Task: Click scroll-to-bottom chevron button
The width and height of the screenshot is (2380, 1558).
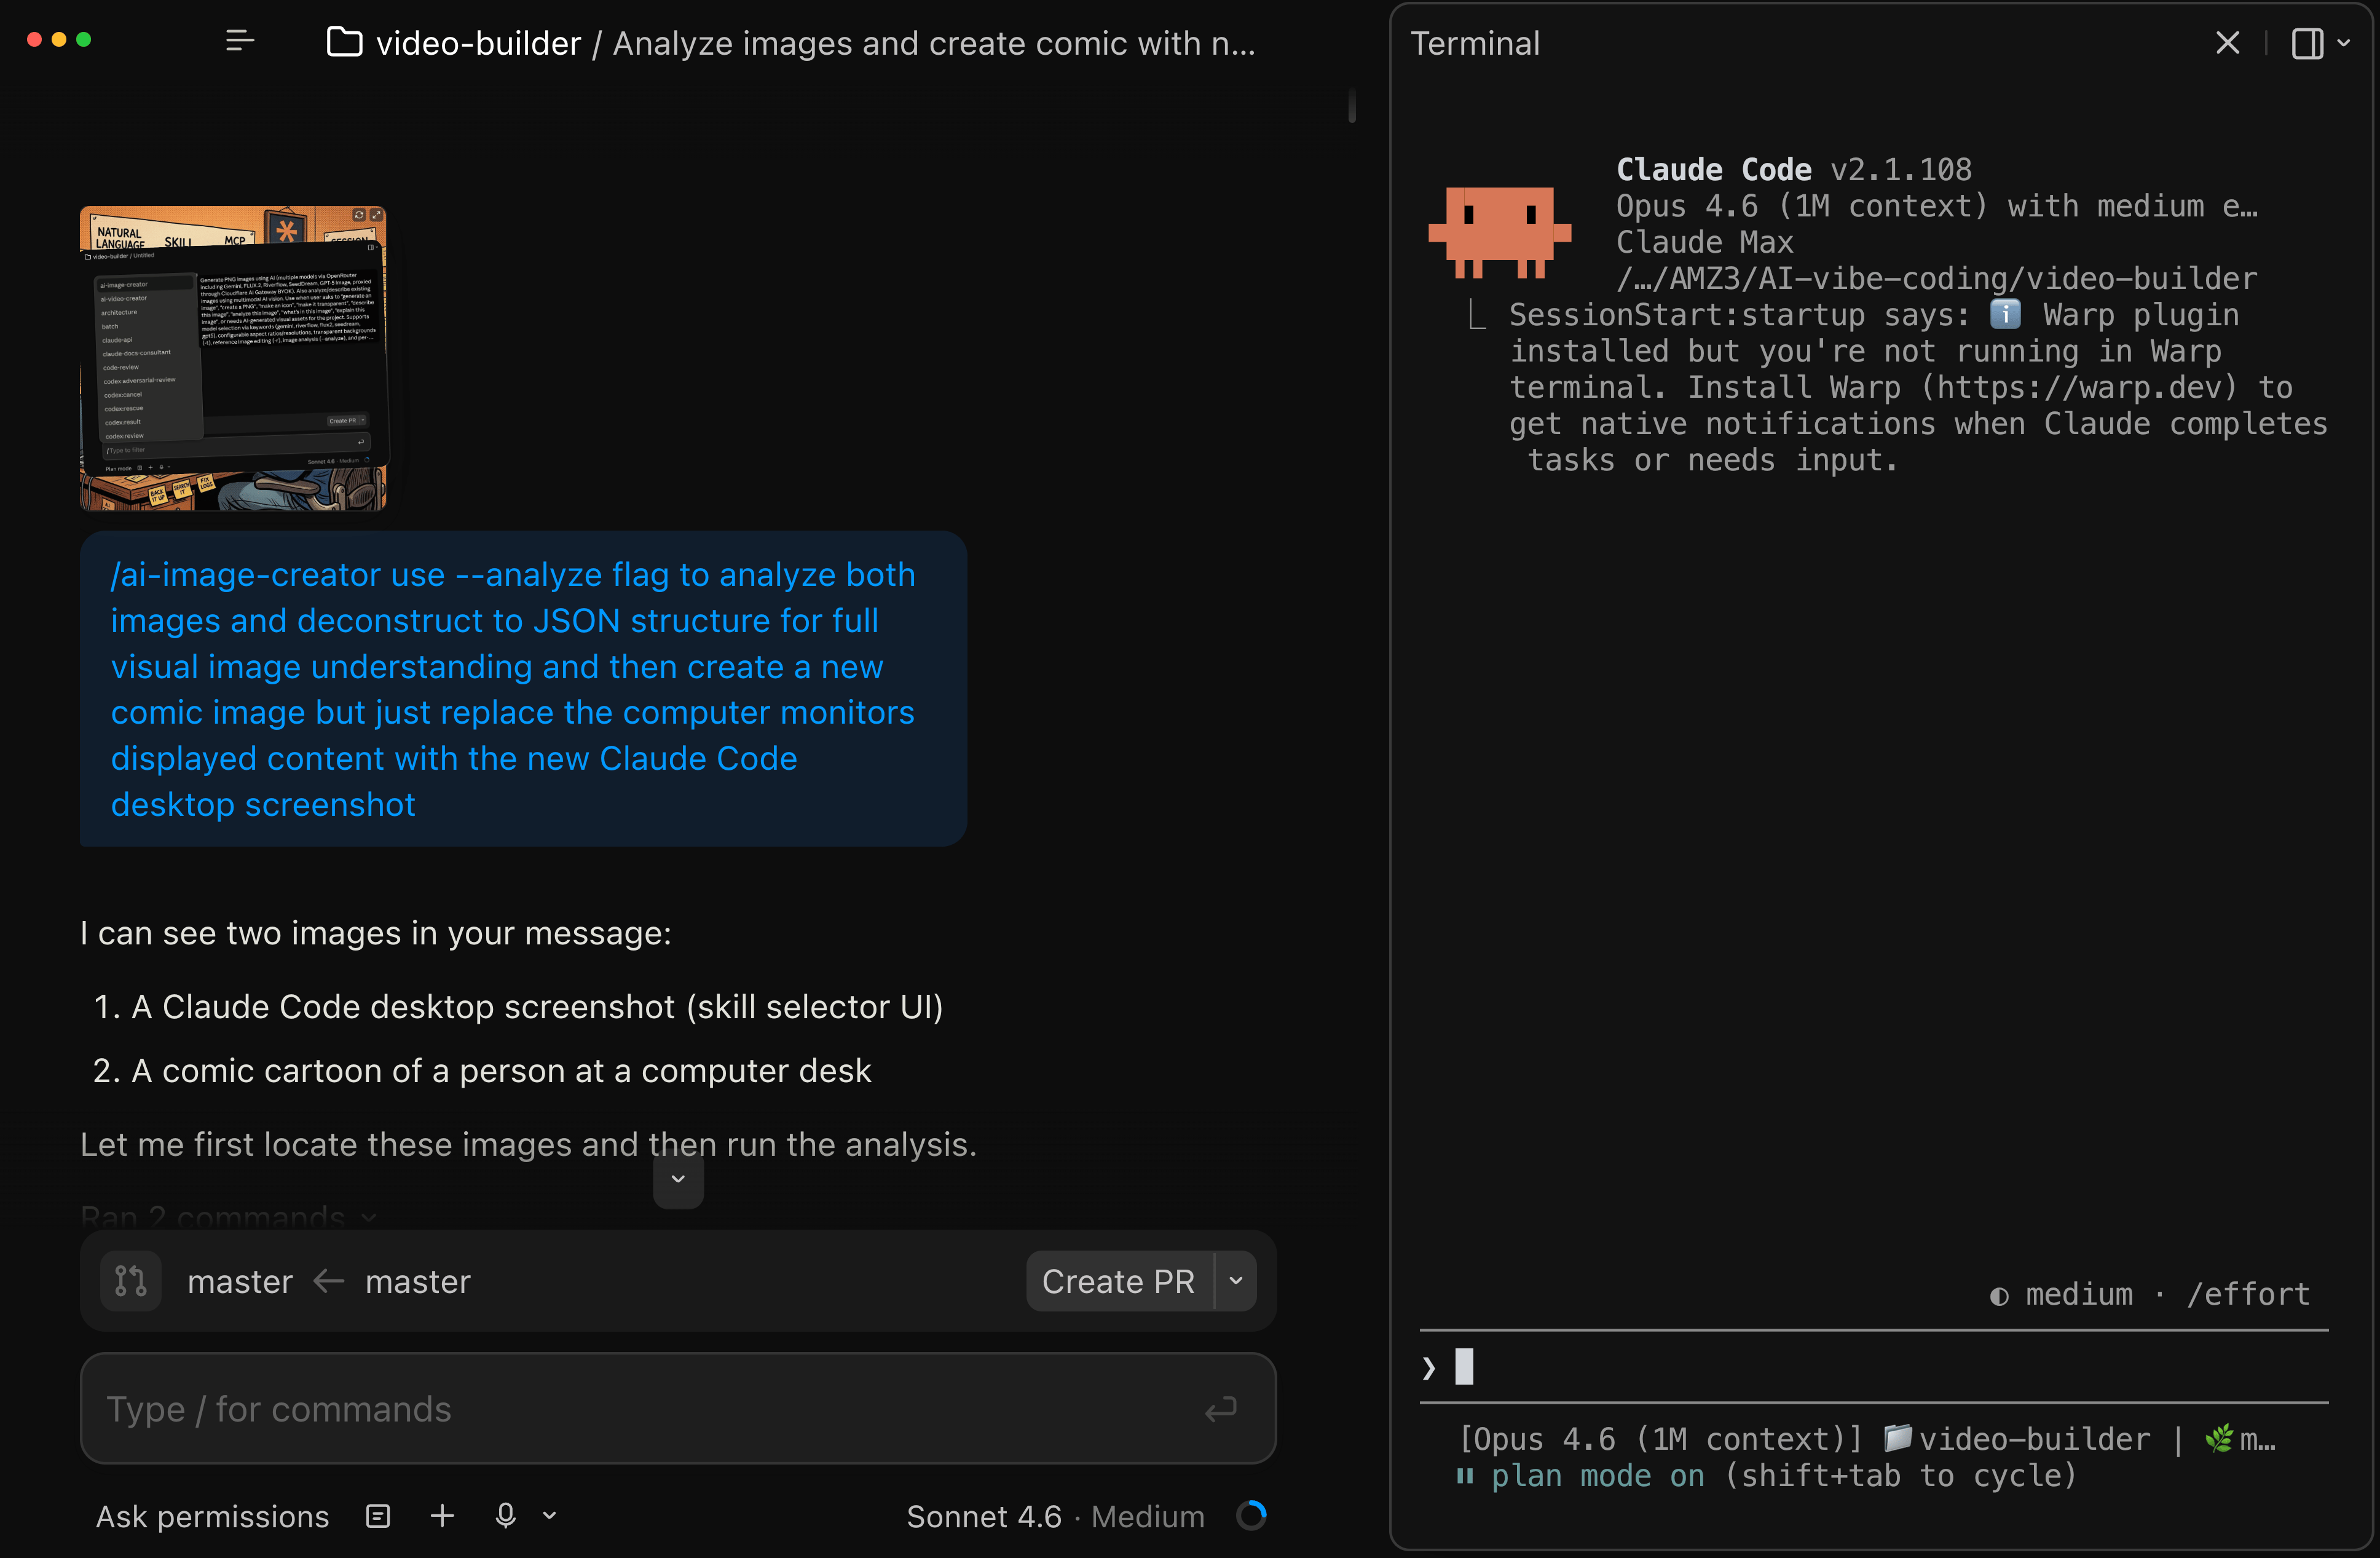Action: (x=678, y=1179)
